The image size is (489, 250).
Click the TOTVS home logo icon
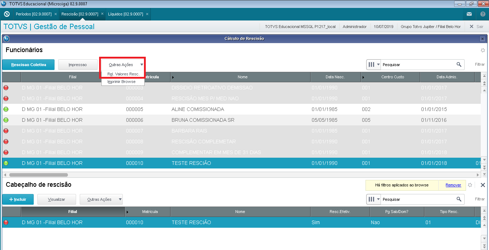[6, 14]
